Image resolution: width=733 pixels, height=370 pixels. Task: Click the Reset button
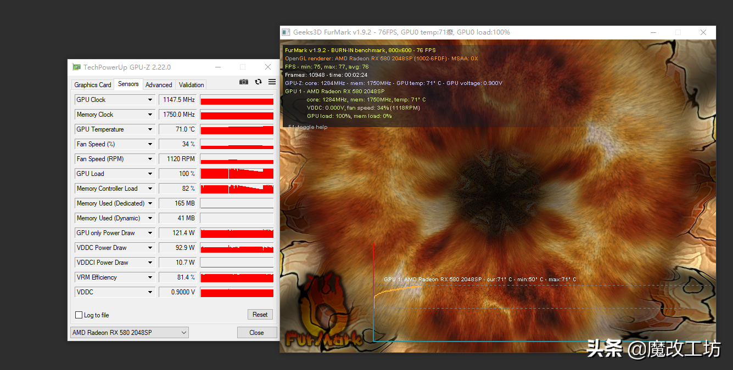tap(260, 315)
